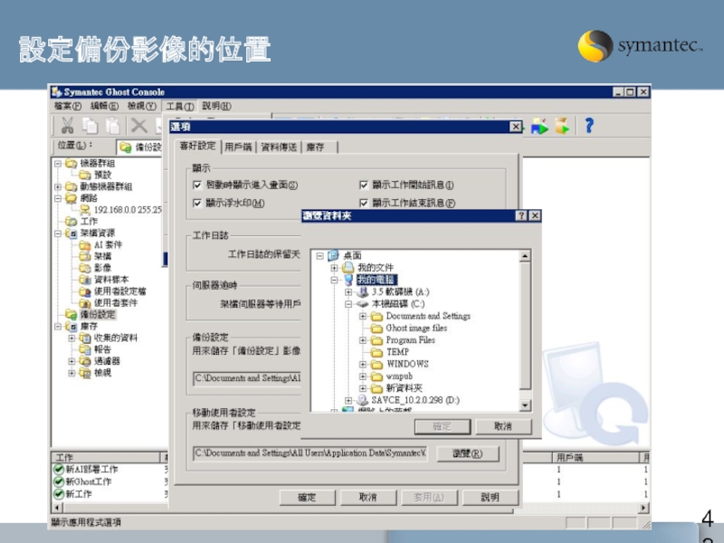This screenshot has height=543, width=724.
Task: Click the 說明 button in options dialog
Action: [491, 497]
